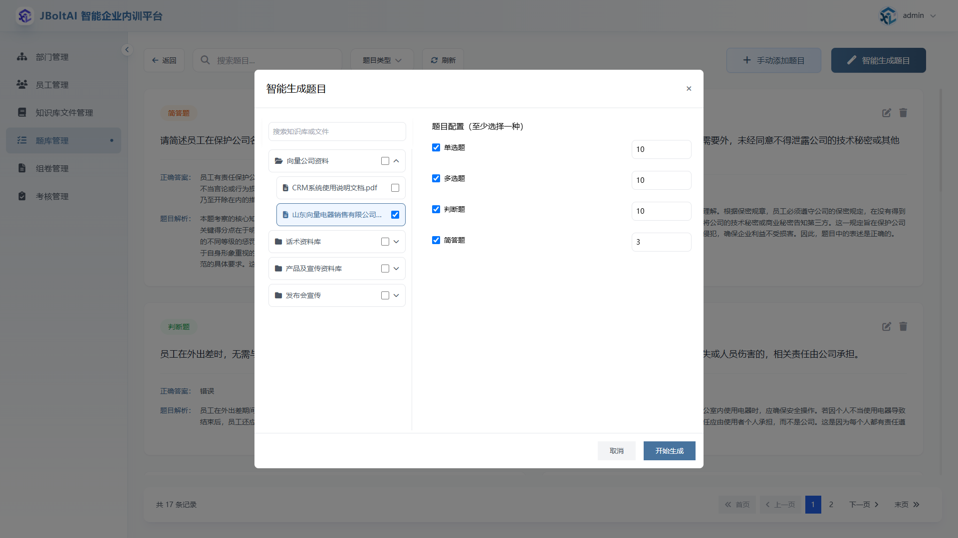Image resolution: width=958 pixels, height=538 pixels.
Task: Click the trash icon on the 判断题 card
Action: click(x=903, y=327)
